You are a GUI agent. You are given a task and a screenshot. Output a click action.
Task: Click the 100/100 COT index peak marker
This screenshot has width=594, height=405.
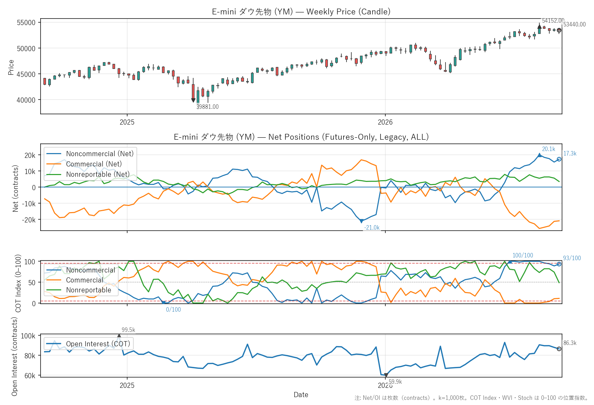click(510, 262)
